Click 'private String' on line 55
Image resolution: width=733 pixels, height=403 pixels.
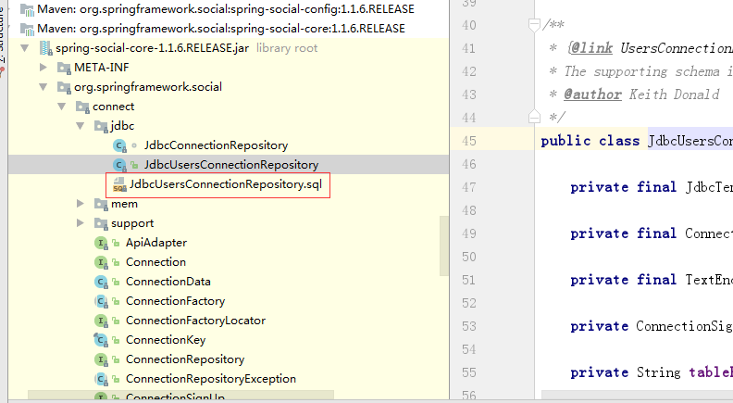pos(626,372)
